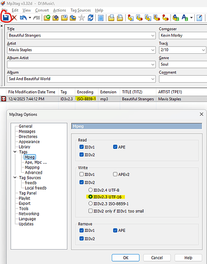The image size is (207, 264).
Task: Open the Undo history dropdown arrow
Action: coord(30,17)
